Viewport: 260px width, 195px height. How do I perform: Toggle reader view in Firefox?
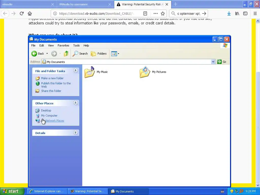tap(145, 13)
